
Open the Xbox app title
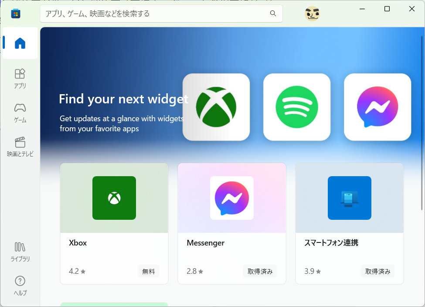click(78, 243)
